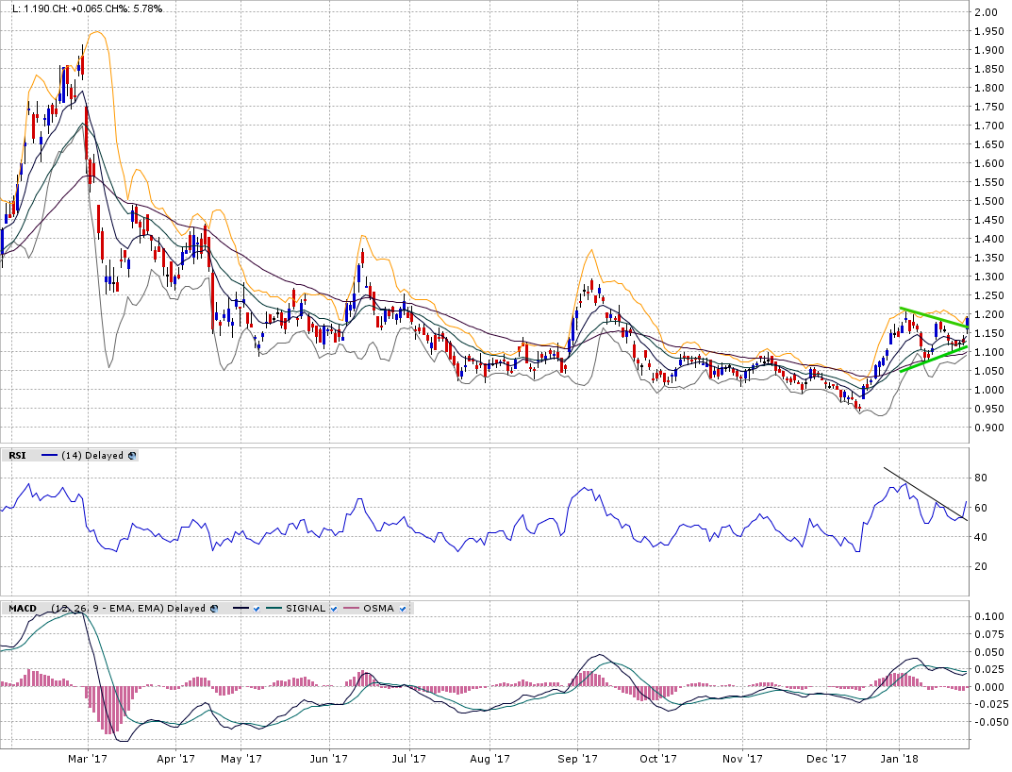The image size is (1012, 772).
Task: Toggle the MACD line checkbox
Action: click(257, 609)
